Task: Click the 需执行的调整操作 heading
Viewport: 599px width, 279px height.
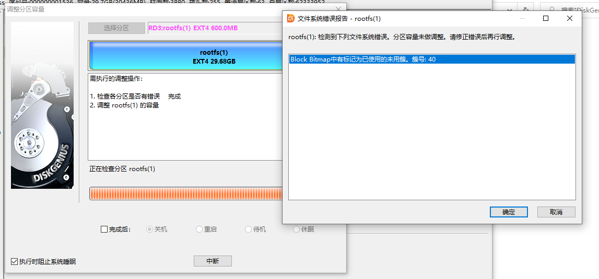Action: [x=116, y=79]
